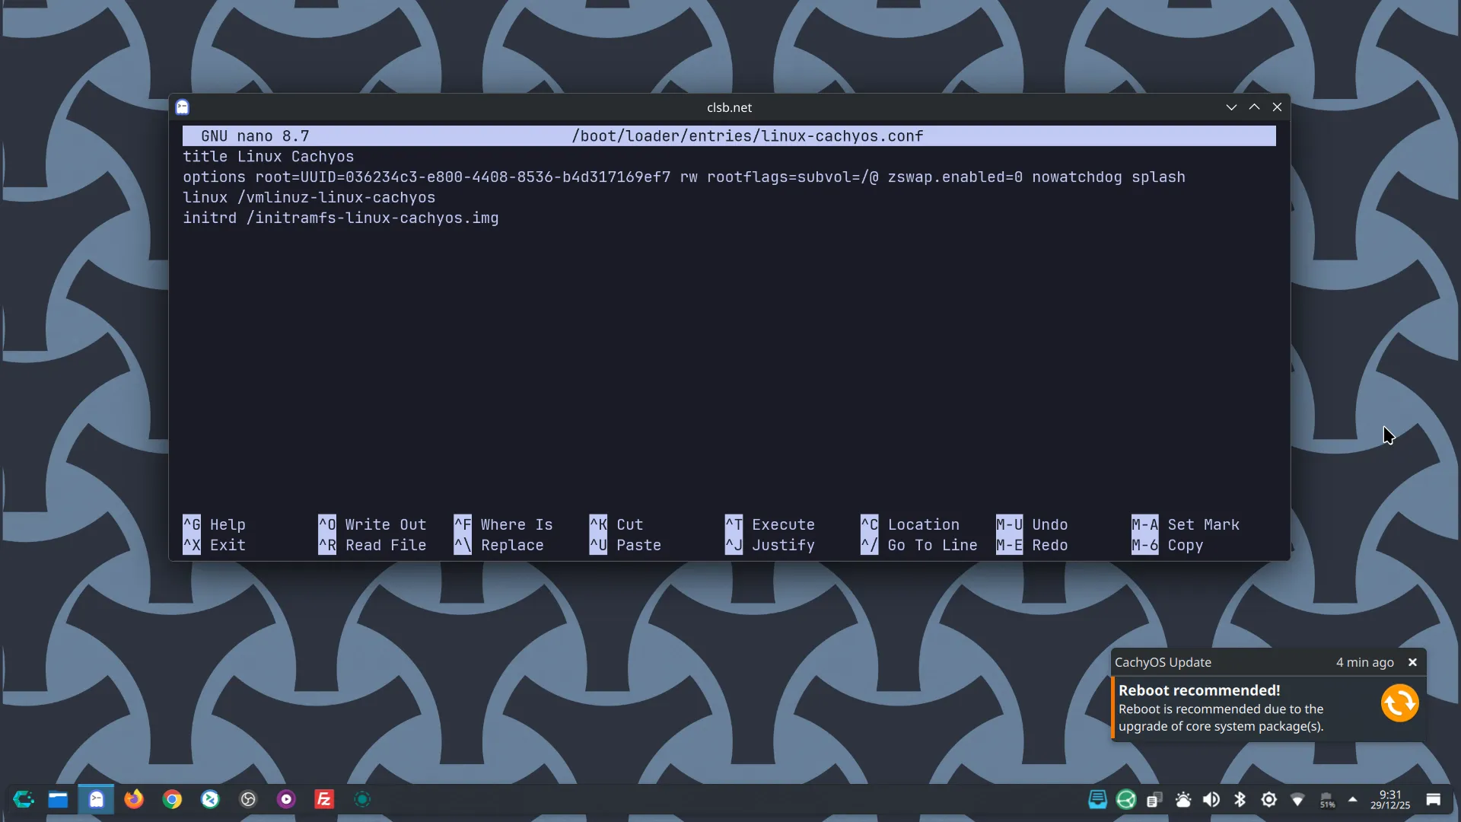1461x822 pixels.
Task: Open the screen brightness tray control
Action: tap(1268, 799)
